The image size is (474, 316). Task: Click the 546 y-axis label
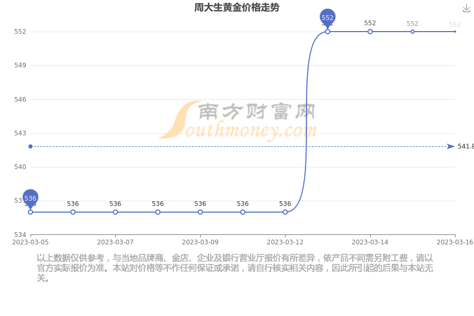20,99
